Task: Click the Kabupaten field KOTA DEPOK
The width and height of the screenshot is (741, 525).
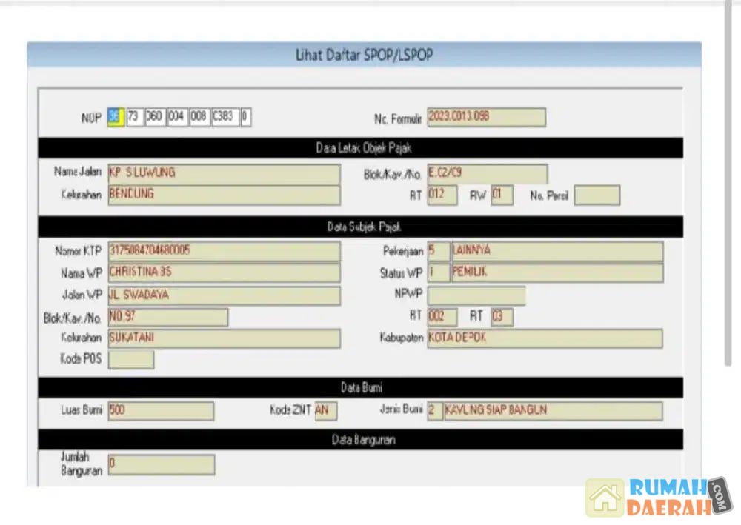Action: click(544, 338)
